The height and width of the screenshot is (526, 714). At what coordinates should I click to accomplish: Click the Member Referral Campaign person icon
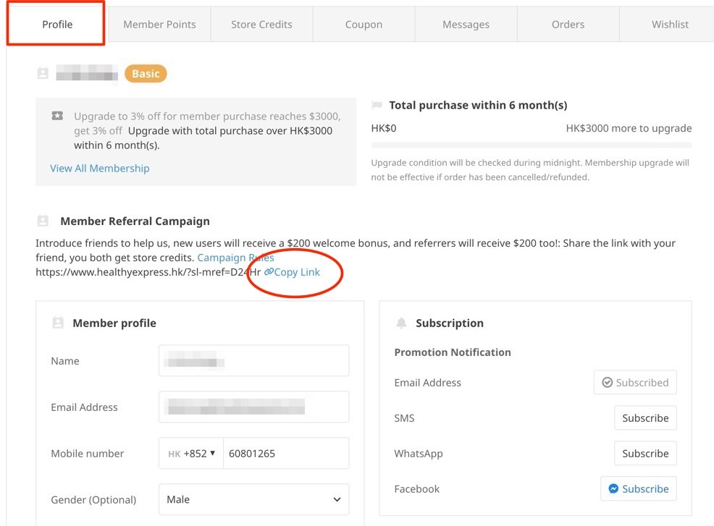(43, 221)
